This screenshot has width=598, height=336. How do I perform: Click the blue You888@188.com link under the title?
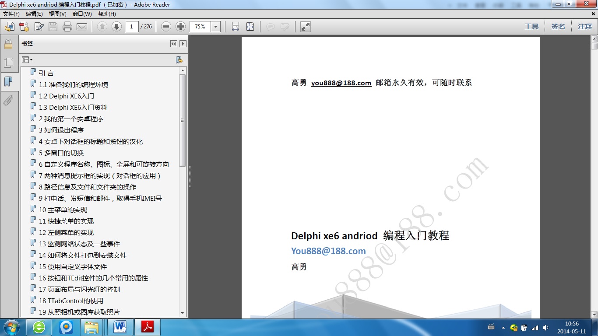tap(328, 251)
